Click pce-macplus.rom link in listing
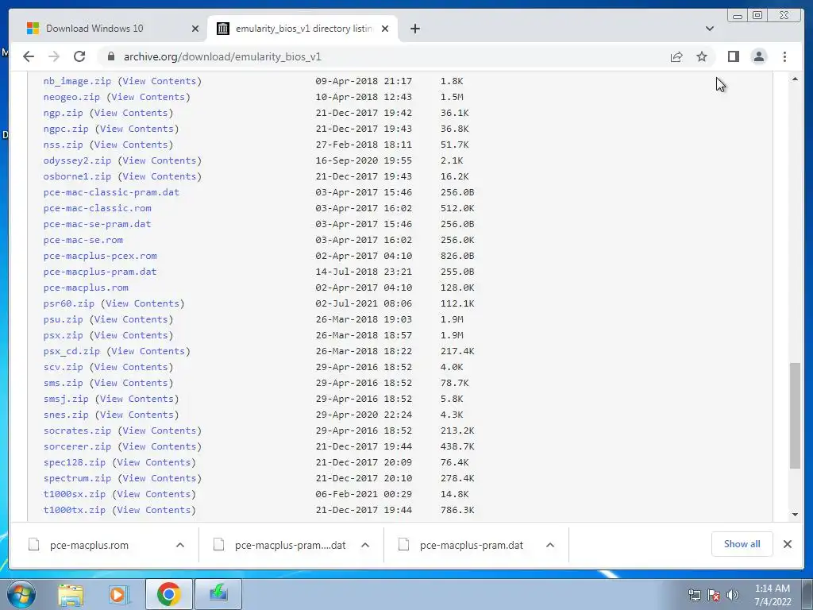This screenshot has width=813, height=610. tap(86, 288)
